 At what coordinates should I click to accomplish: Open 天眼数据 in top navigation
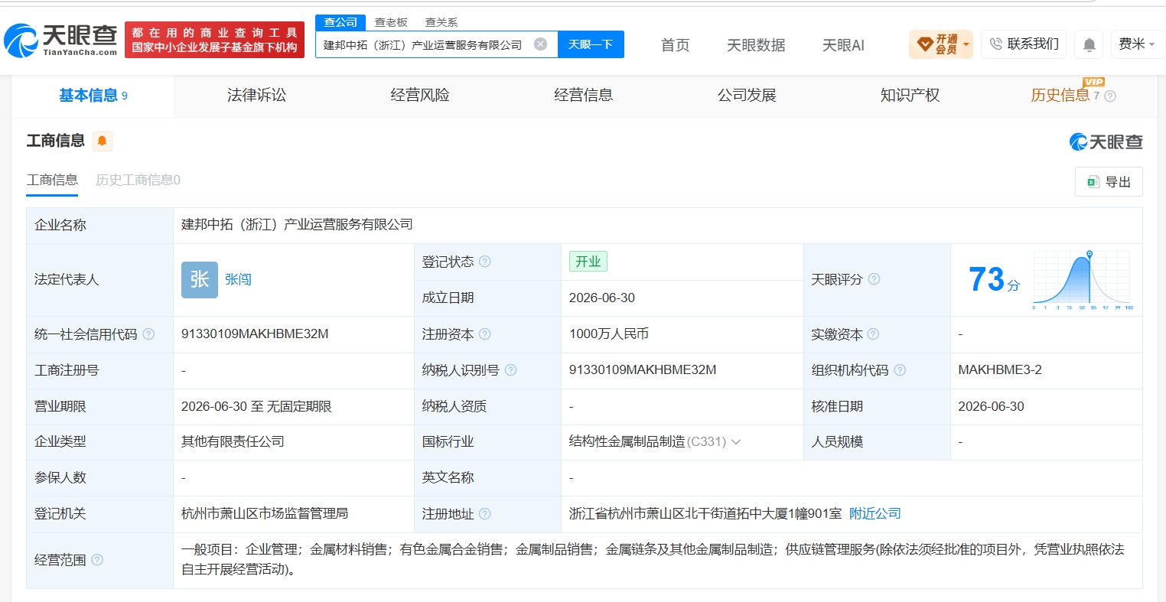click(x=756, y=45)
